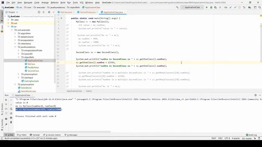Open the Event Log
This screenshot has width=262, height=147.
click(x=251, y=135)
